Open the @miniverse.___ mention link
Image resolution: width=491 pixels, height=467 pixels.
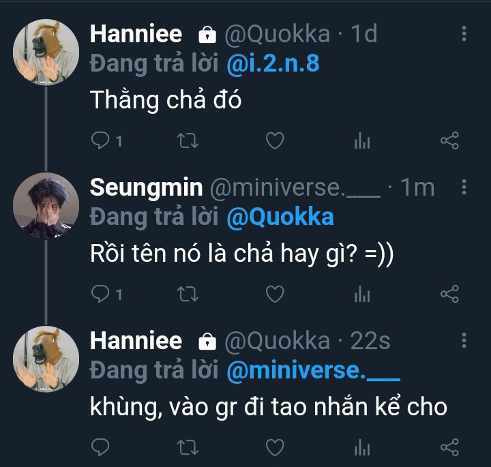313,370
